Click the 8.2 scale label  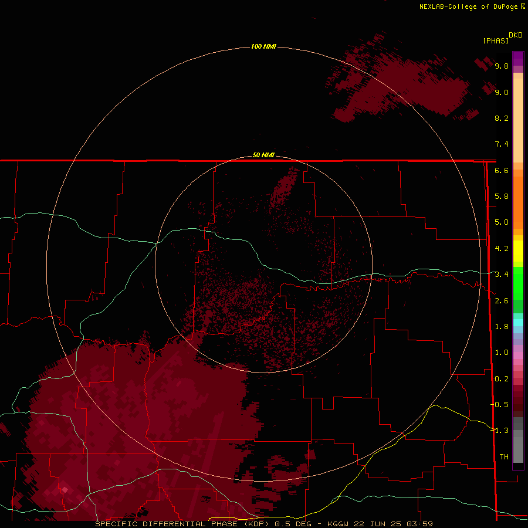tap(502, 118)
